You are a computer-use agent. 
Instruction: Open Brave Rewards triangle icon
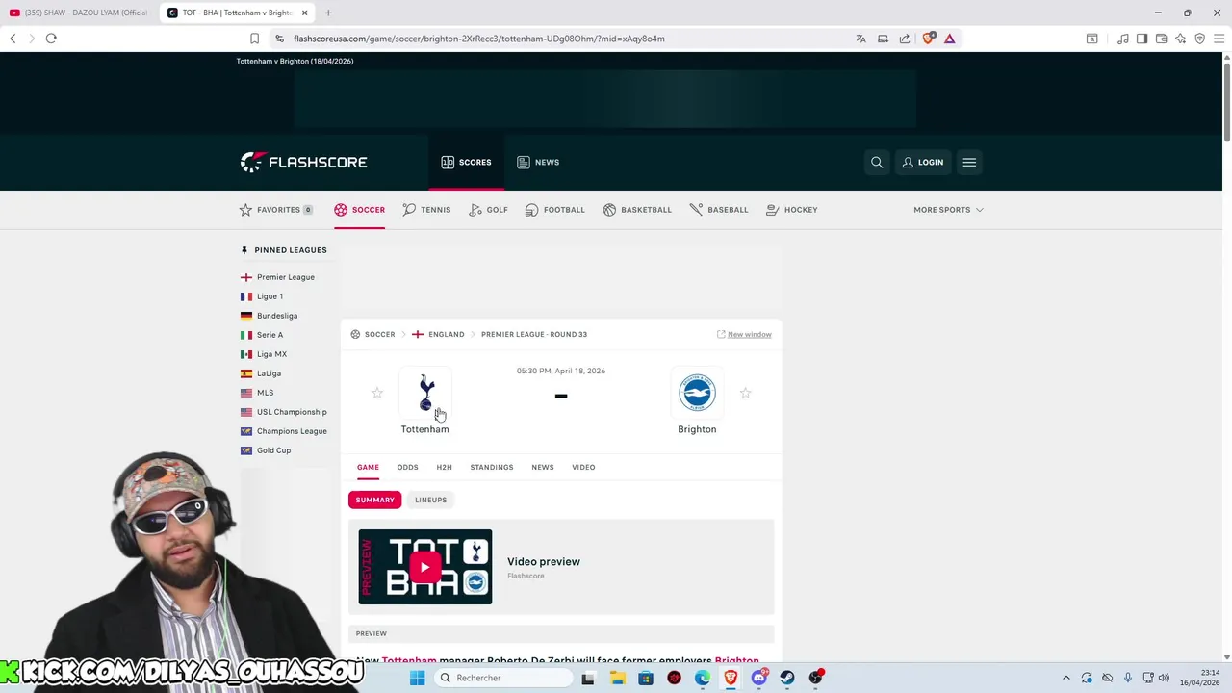tap(949, 38)
